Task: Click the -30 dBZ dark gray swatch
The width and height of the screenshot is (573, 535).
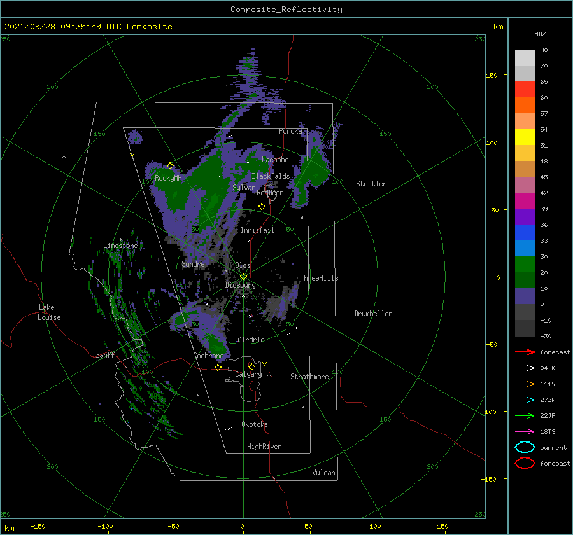Action: pos(525,328)
